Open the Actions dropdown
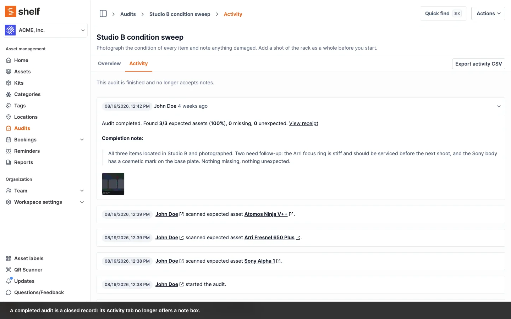Viewport: 511px width, 319px height. [x=488, y=13]
